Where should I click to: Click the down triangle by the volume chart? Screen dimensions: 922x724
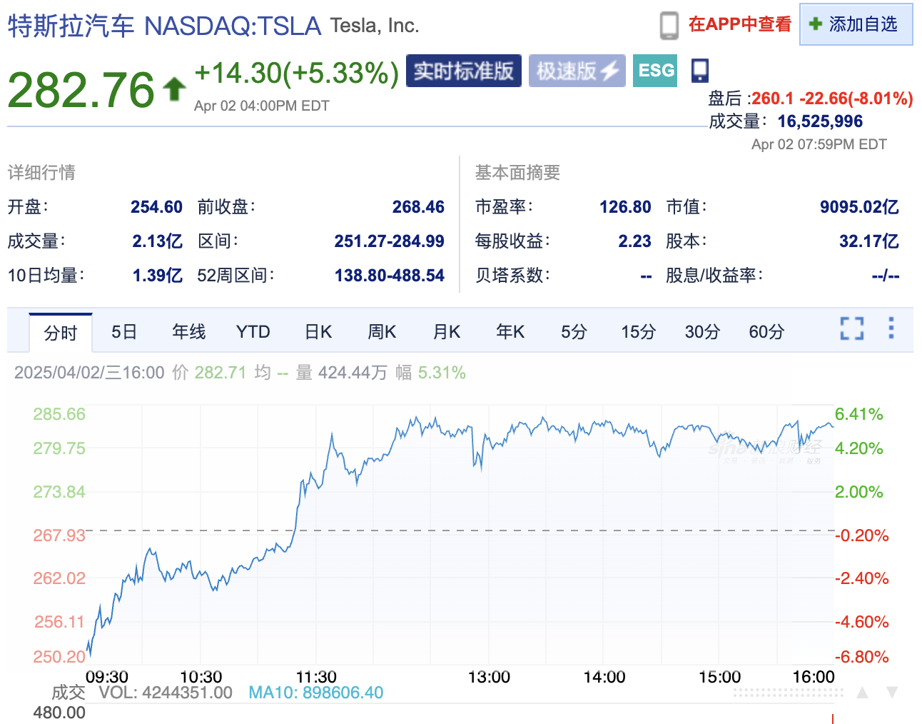point(891,692)
